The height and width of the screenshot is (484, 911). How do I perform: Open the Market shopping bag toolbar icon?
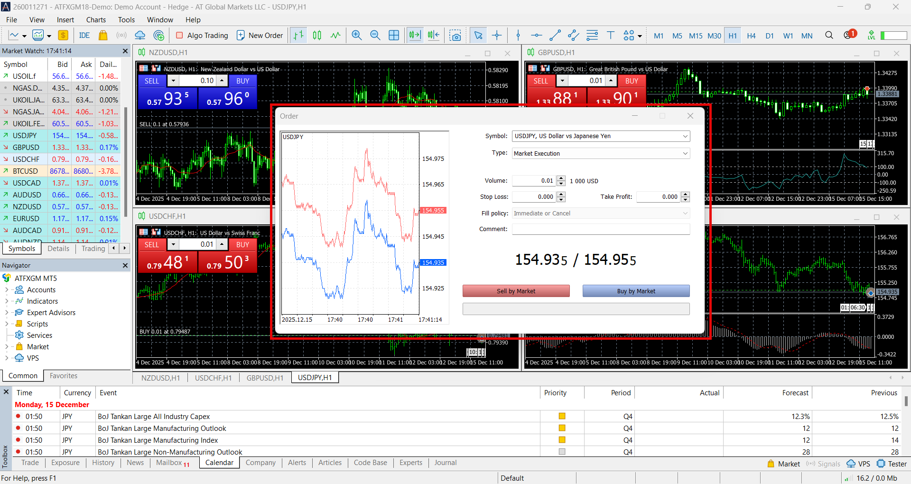pos(103,35)
